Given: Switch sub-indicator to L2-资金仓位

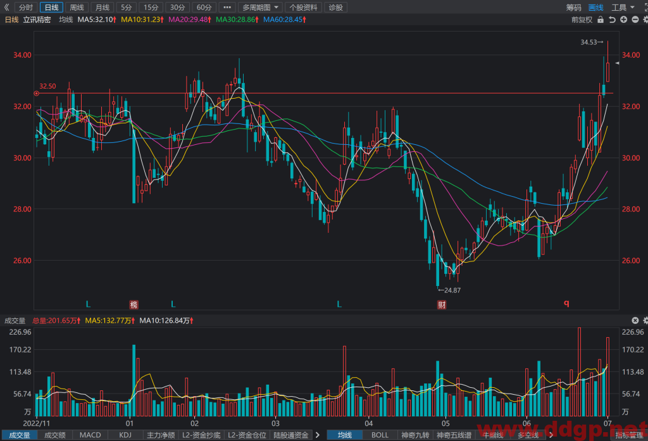Looking at the screenshot, I should point(247,435).
